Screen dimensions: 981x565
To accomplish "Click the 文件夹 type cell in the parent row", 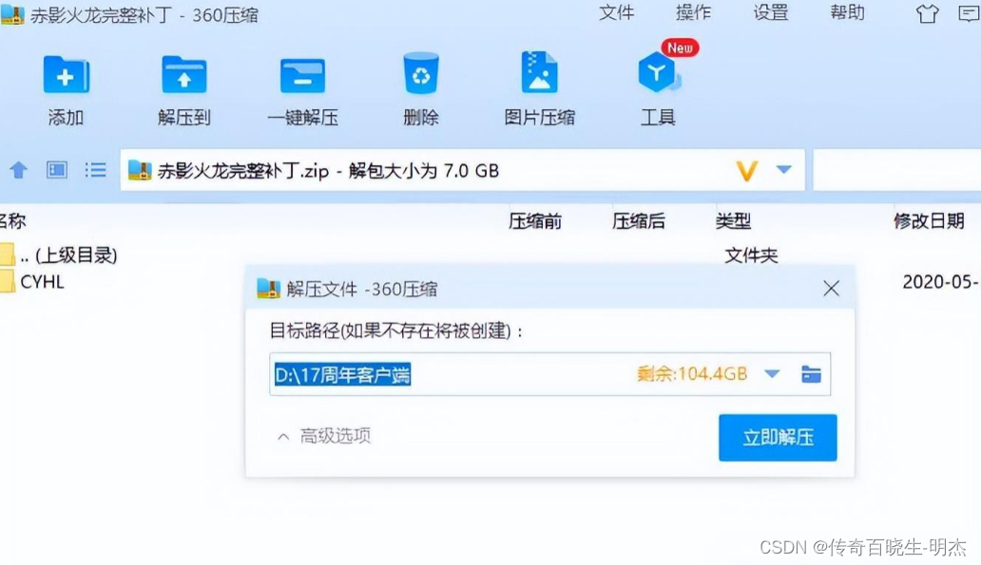I will pos(751,255).
